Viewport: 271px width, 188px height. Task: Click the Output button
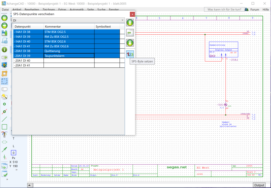(259, 185)
